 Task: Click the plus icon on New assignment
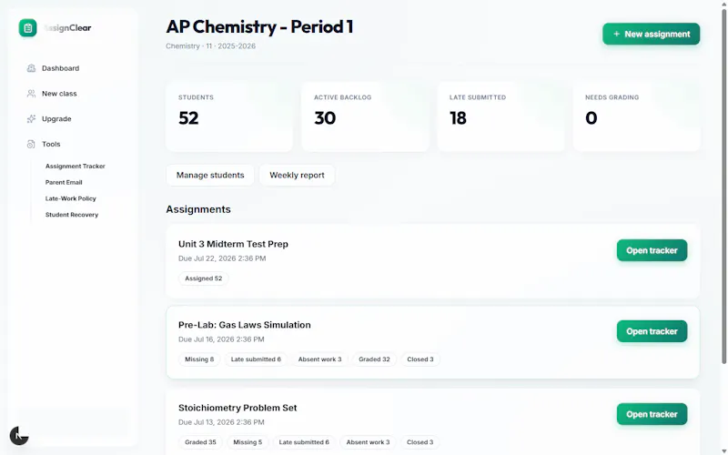click(617, 34)
